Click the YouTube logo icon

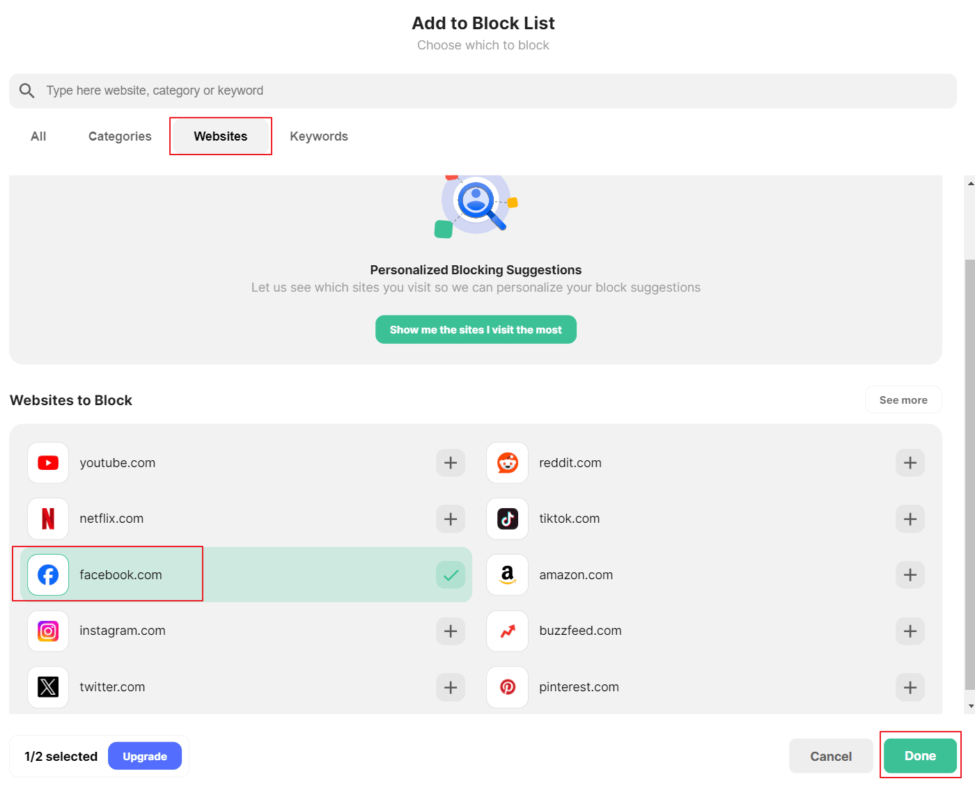(48, 463)
